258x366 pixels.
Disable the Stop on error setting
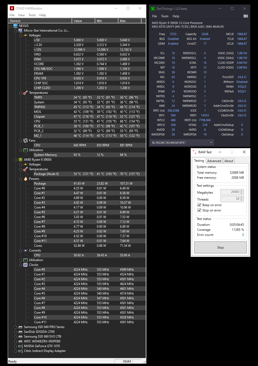[199, 210]
